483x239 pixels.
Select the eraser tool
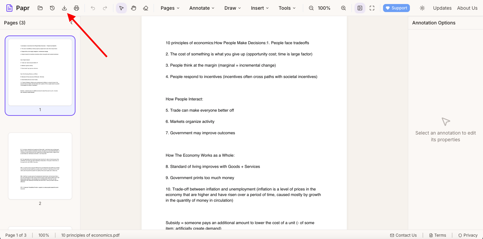point(146,8)
